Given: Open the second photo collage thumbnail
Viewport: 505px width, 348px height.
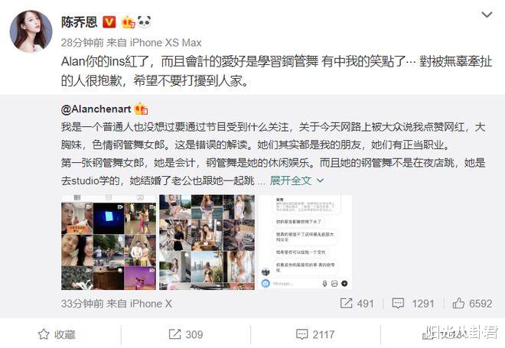Looking at the screenshot, I should pos(207,242).
